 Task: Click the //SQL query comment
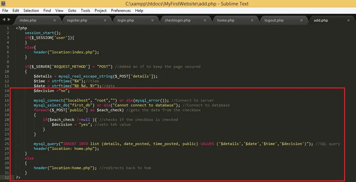[x=328, y=144]
